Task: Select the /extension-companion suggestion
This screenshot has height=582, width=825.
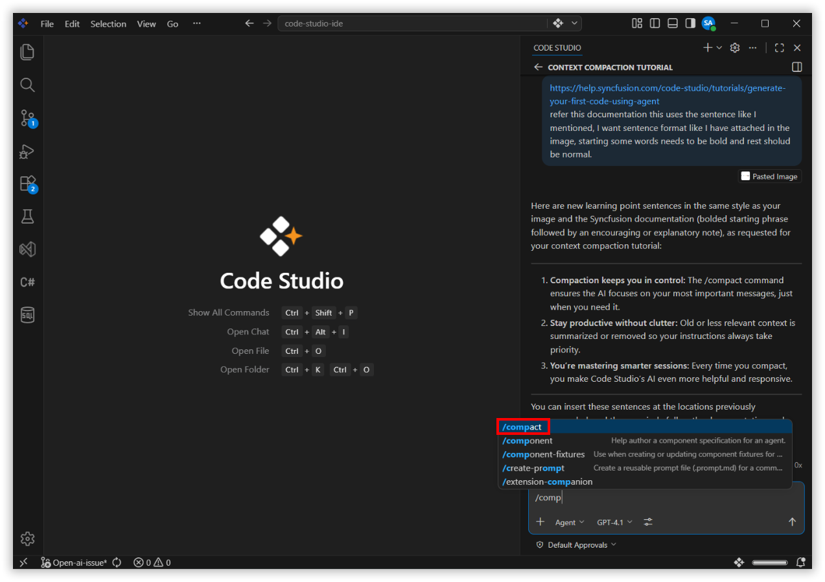Action: tap(645, 481)
